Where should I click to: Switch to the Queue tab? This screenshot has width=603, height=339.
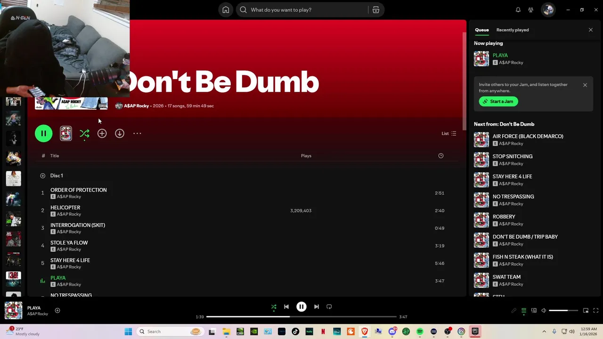[481, 30]
